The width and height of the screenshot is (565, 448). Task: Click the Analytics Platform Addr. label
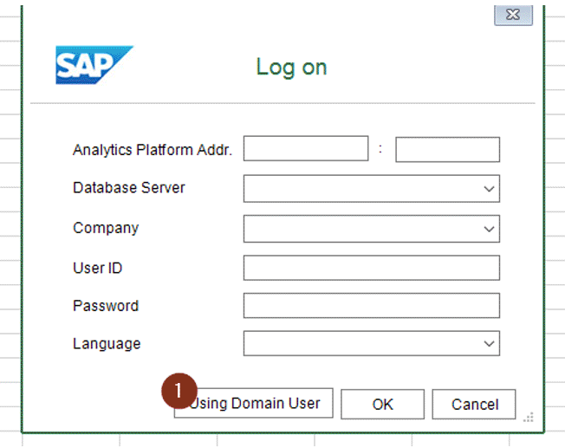[x=153, y=150]
